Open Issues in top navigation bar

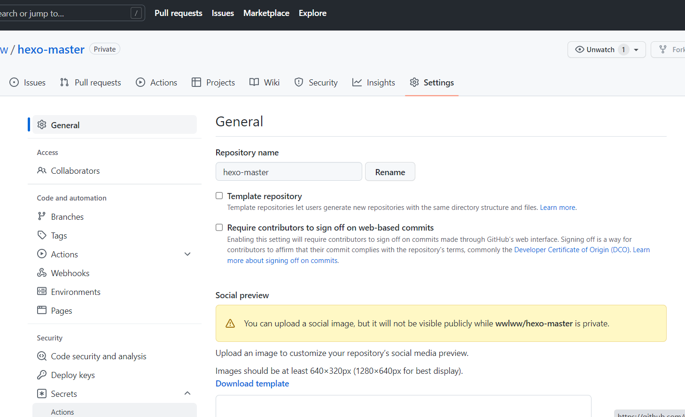coord(223,13)
